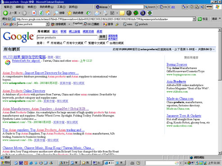Open 'Top Asian suppliers, Top Asian Products' result
Viewport: 222px width, 166px height.
coord(44,130)
